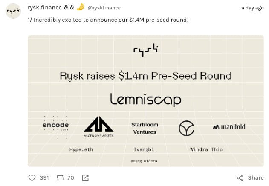Click the 'a day ago' timestamp
Image resolution: width=269 pixels, height=186 pixels.
pos(252,8)
